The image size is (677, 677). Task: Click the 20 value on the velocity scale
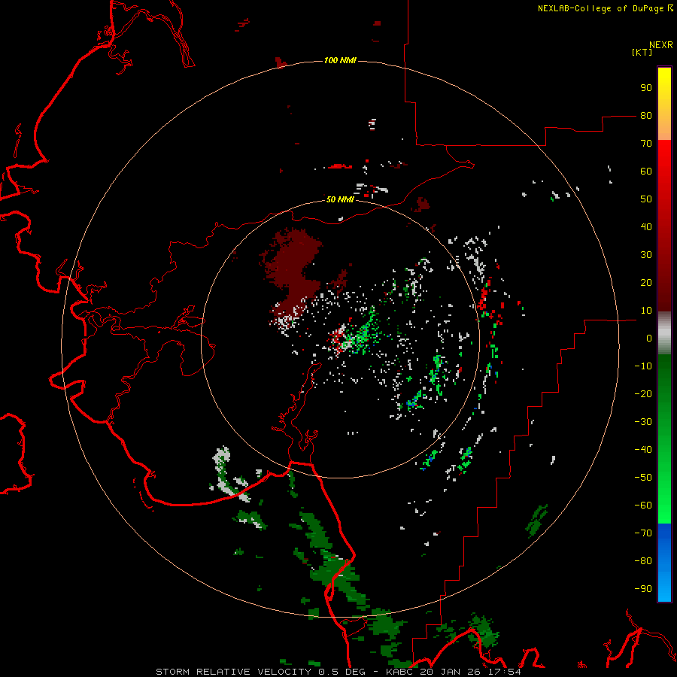click(x=646, y=282)
